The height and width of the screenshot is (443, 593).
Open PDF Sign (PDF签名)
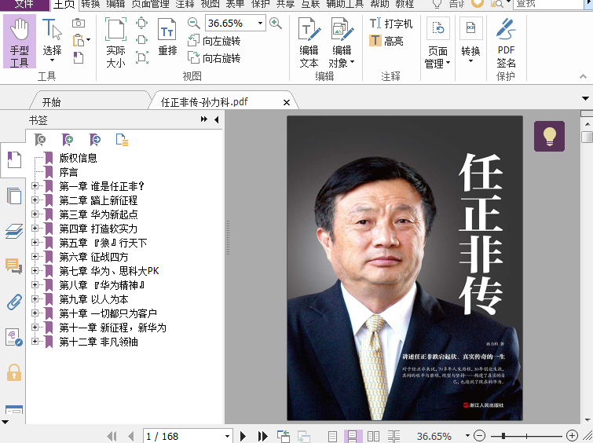506,42
